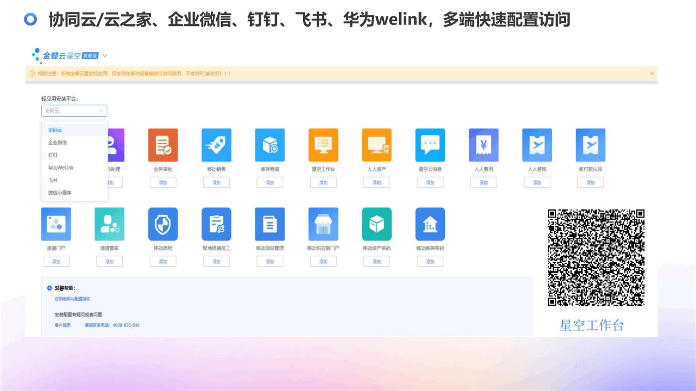Click the 温馨帮助 heading

65,288
